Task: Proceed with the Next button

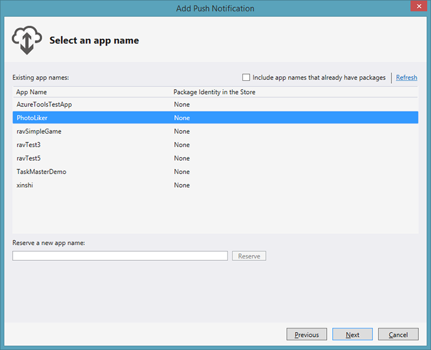Action: tap(352, 334)
